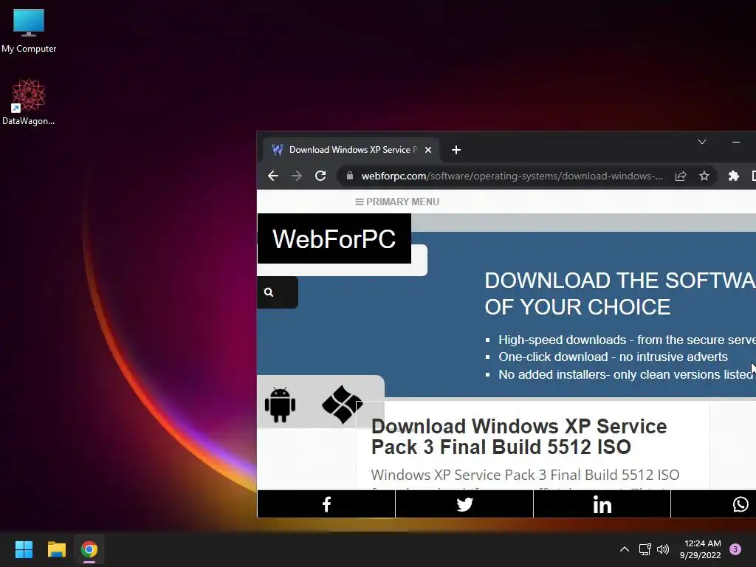Click the share page icon in the address bar
Image resolution: width=756 pixels, height=567 pixels.
(x=680, y=176)
